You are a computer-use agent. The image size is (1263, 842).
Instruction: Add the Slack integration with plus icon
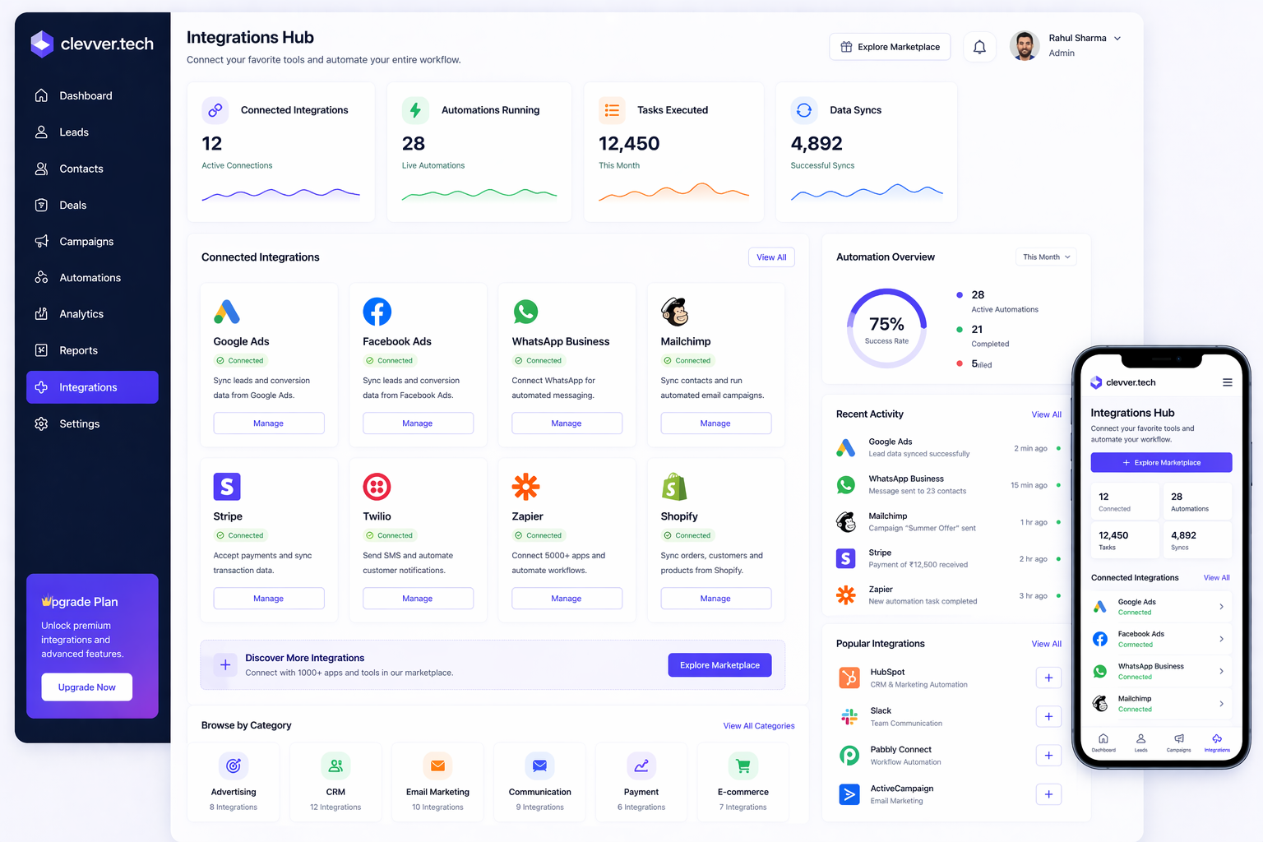click(1048, 716)
